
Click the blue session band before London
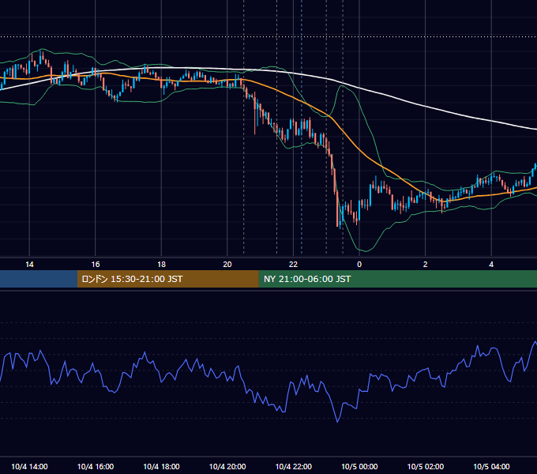(39, 279)
